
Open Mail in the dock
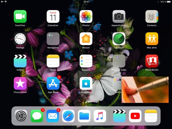coord(53,116)
